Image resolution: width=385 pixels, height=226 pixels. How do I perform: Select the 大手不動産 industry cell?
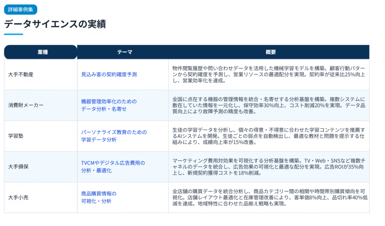[21, 74]
